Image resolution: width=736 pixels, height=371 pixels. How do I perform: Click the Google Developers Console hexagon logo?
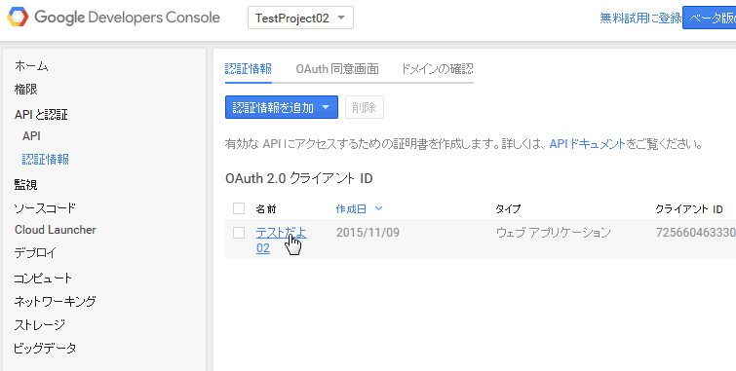coord(18,18)
